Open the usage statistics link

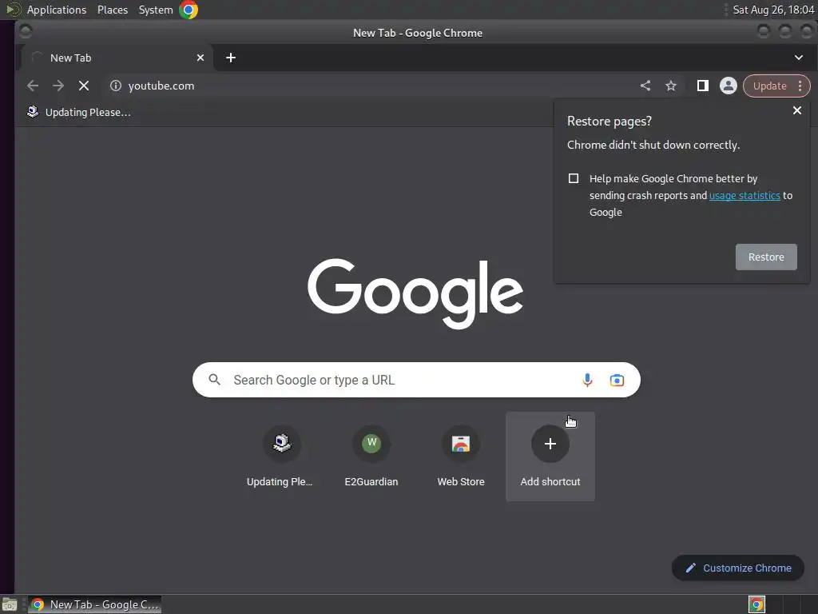[745, 195]
